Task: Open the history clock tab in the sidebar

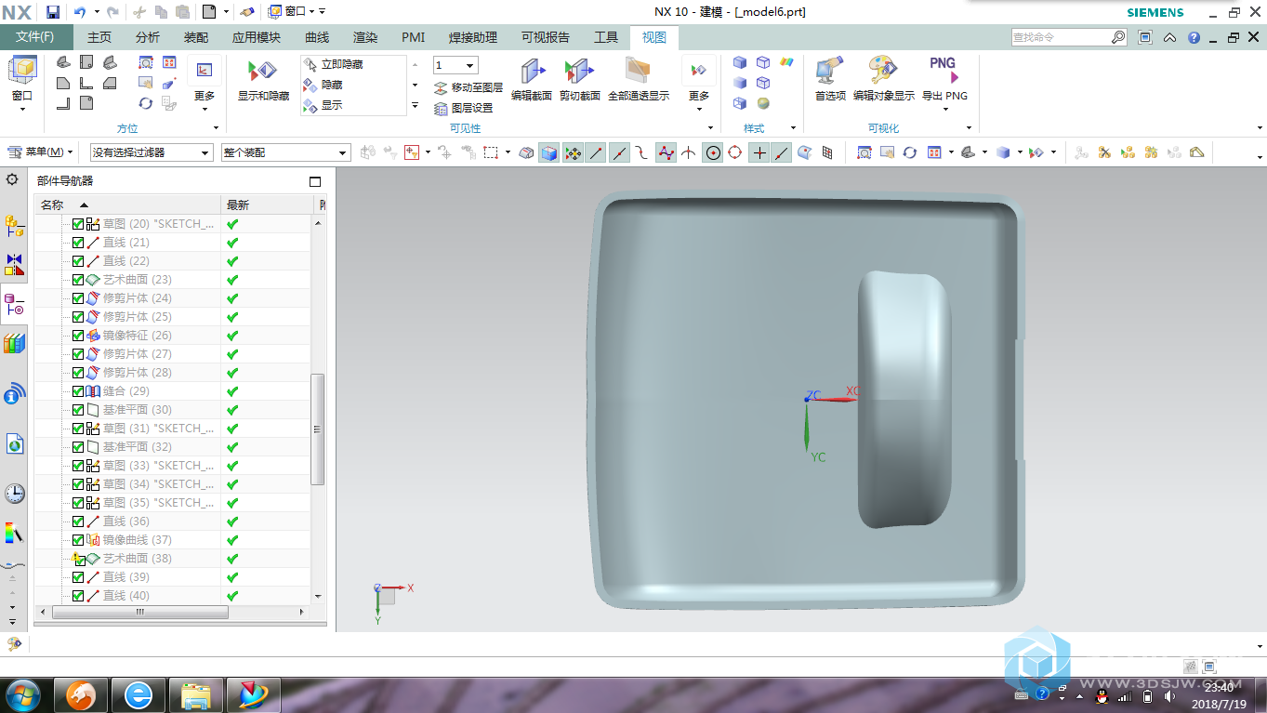Action: tap(14, 493)
